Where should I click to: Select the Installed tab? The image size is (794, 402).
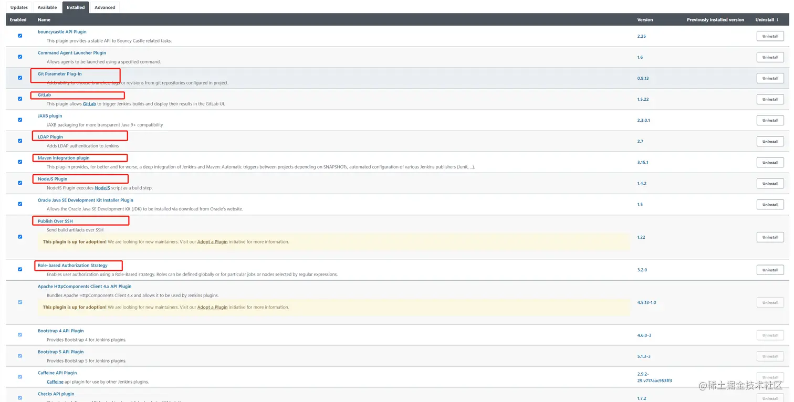click(x=76, y=7)
